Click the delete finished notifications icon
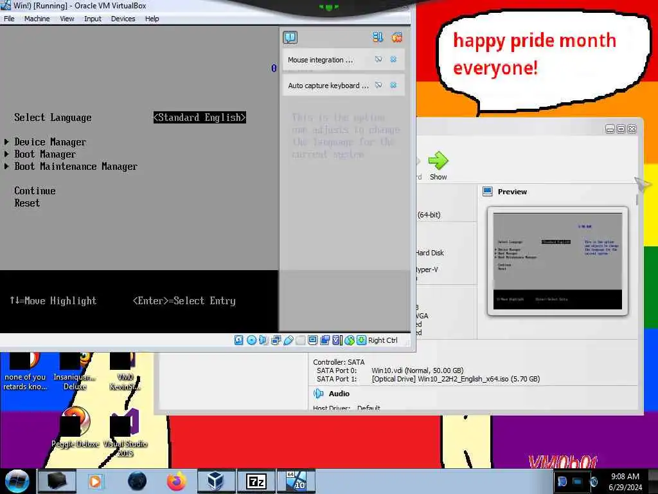Viewport: 658px width, 494px height. (396, 37)
